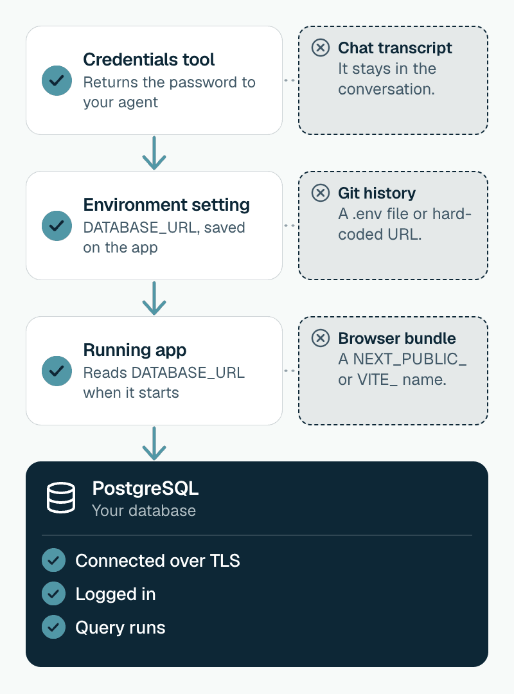Select 'Returns the password to your agent' text
Viewport: 514px width, 694px height.
(x=169, y=92)
